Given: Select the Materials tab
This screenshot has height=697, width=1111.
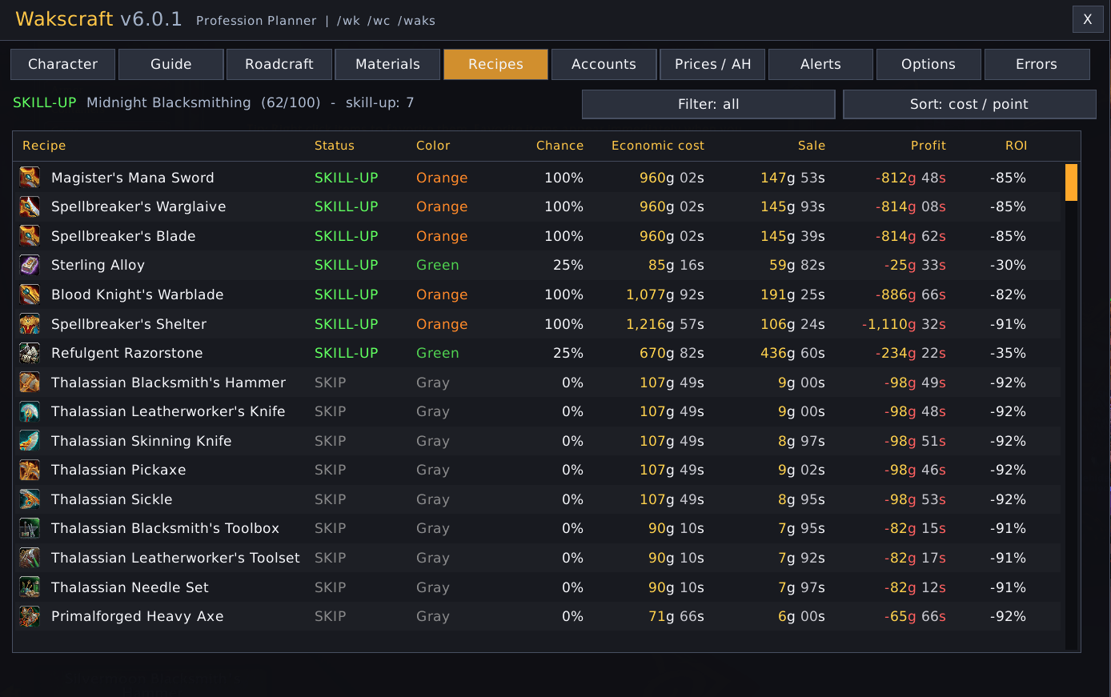Looking at the screenshot, I should point(387,64).
